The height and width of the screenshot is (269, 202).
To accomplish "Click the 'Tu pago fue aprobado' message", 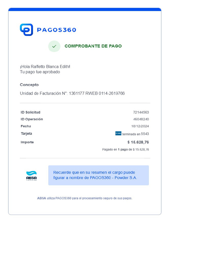I will (40, 72).
